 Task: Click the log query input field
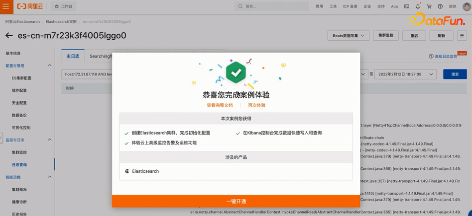pyautogui.click(x=87, y=74)
